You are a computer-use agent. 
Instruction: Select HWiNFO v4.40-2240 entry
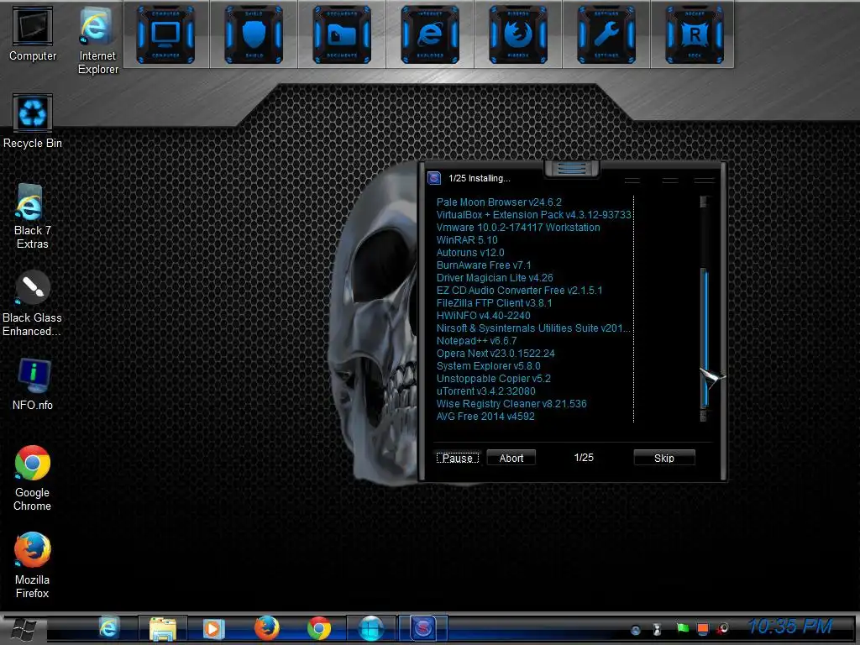[x=483, y=316]
